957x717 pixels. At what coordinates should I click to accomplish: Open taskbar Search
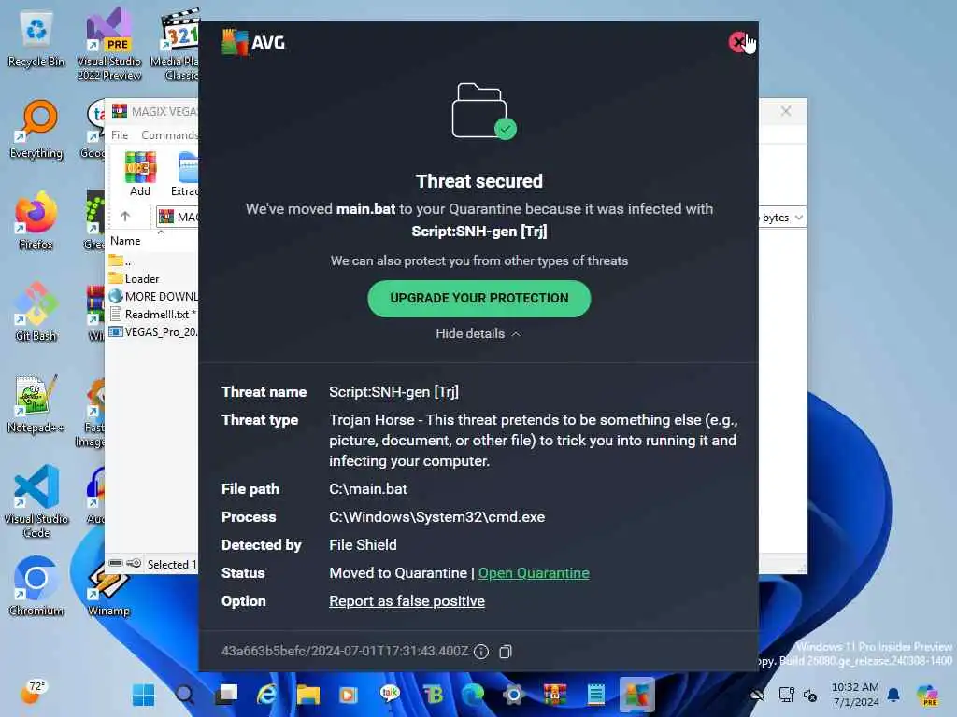185,695
